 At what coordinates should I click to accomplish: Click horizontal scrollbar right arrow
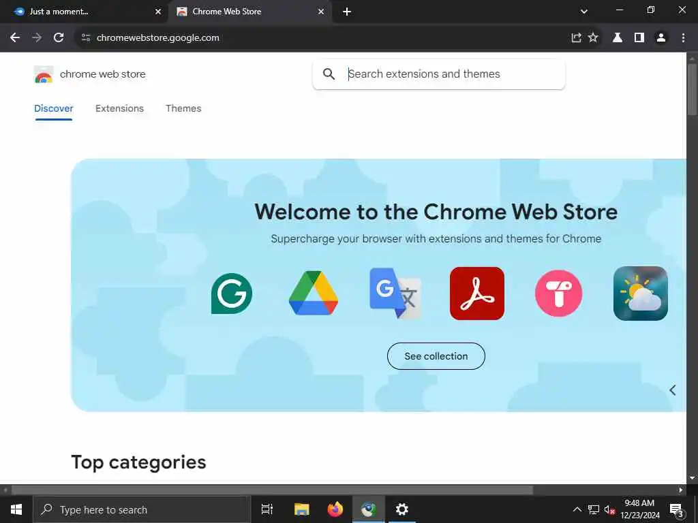point(681,490)
